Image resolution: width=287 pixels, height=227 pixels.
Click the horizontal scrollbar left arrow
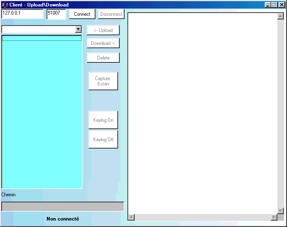(x=131, y=217)
